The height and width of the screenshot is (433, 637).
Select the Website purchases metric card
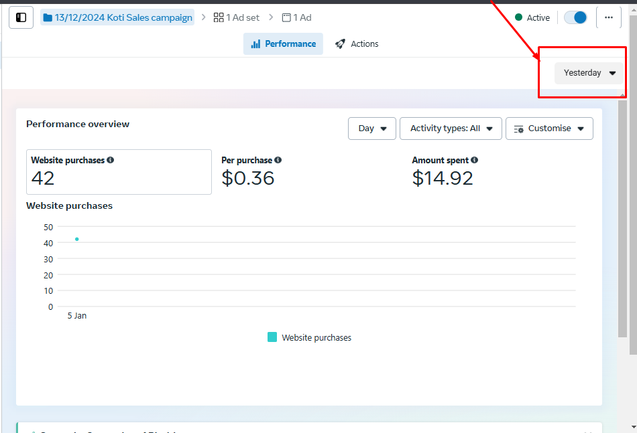click(119, 172)
